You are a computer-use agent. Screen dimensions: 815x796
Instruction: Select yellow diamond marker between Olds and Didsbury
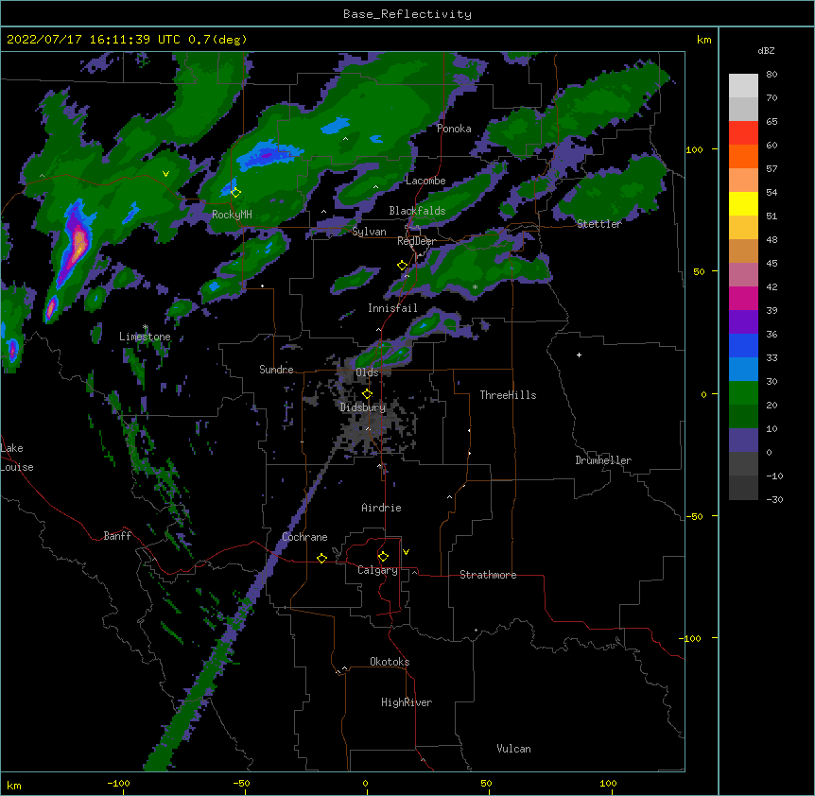tap(367, 394)
